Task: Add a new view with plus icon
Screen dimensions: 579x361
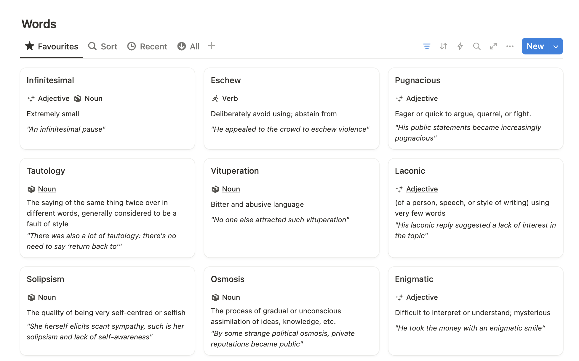Action: (x=211, y=46)
